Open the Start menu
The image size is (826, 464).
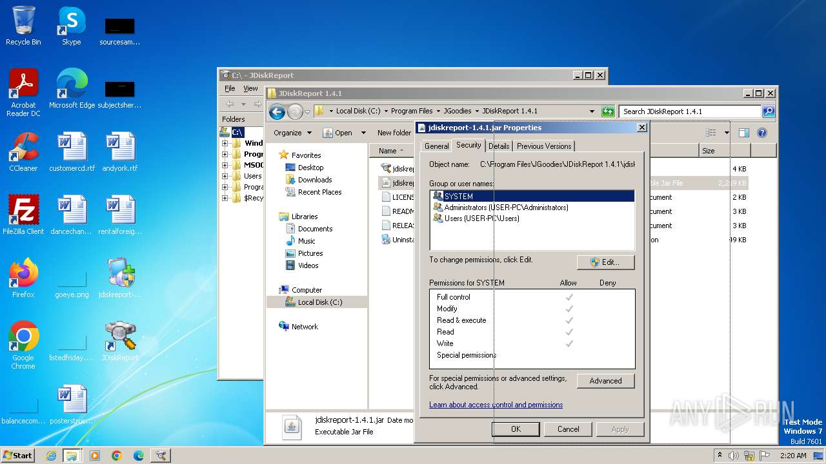pyautogui.click(x=18, y=456)
